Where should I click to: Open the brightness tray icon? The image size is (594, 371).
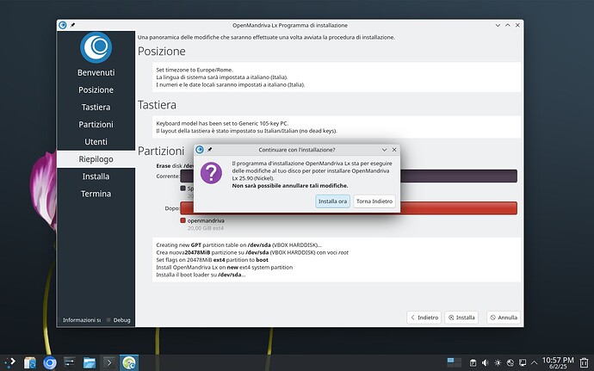click(x=498, y=362)
